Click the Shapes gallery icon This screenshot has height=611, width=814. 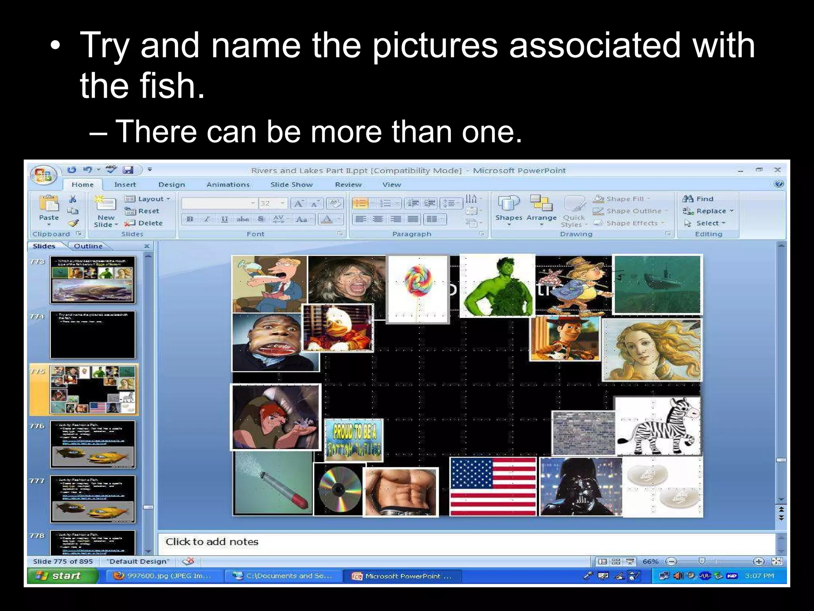pyautogui.click(x=509, y=203)
